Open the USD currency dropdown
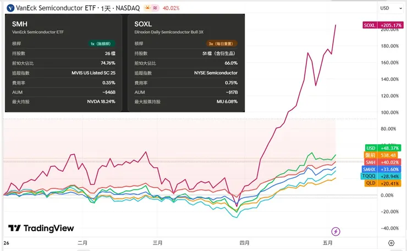The height and width of the screenshot is (251, 407). click(391, 8)
